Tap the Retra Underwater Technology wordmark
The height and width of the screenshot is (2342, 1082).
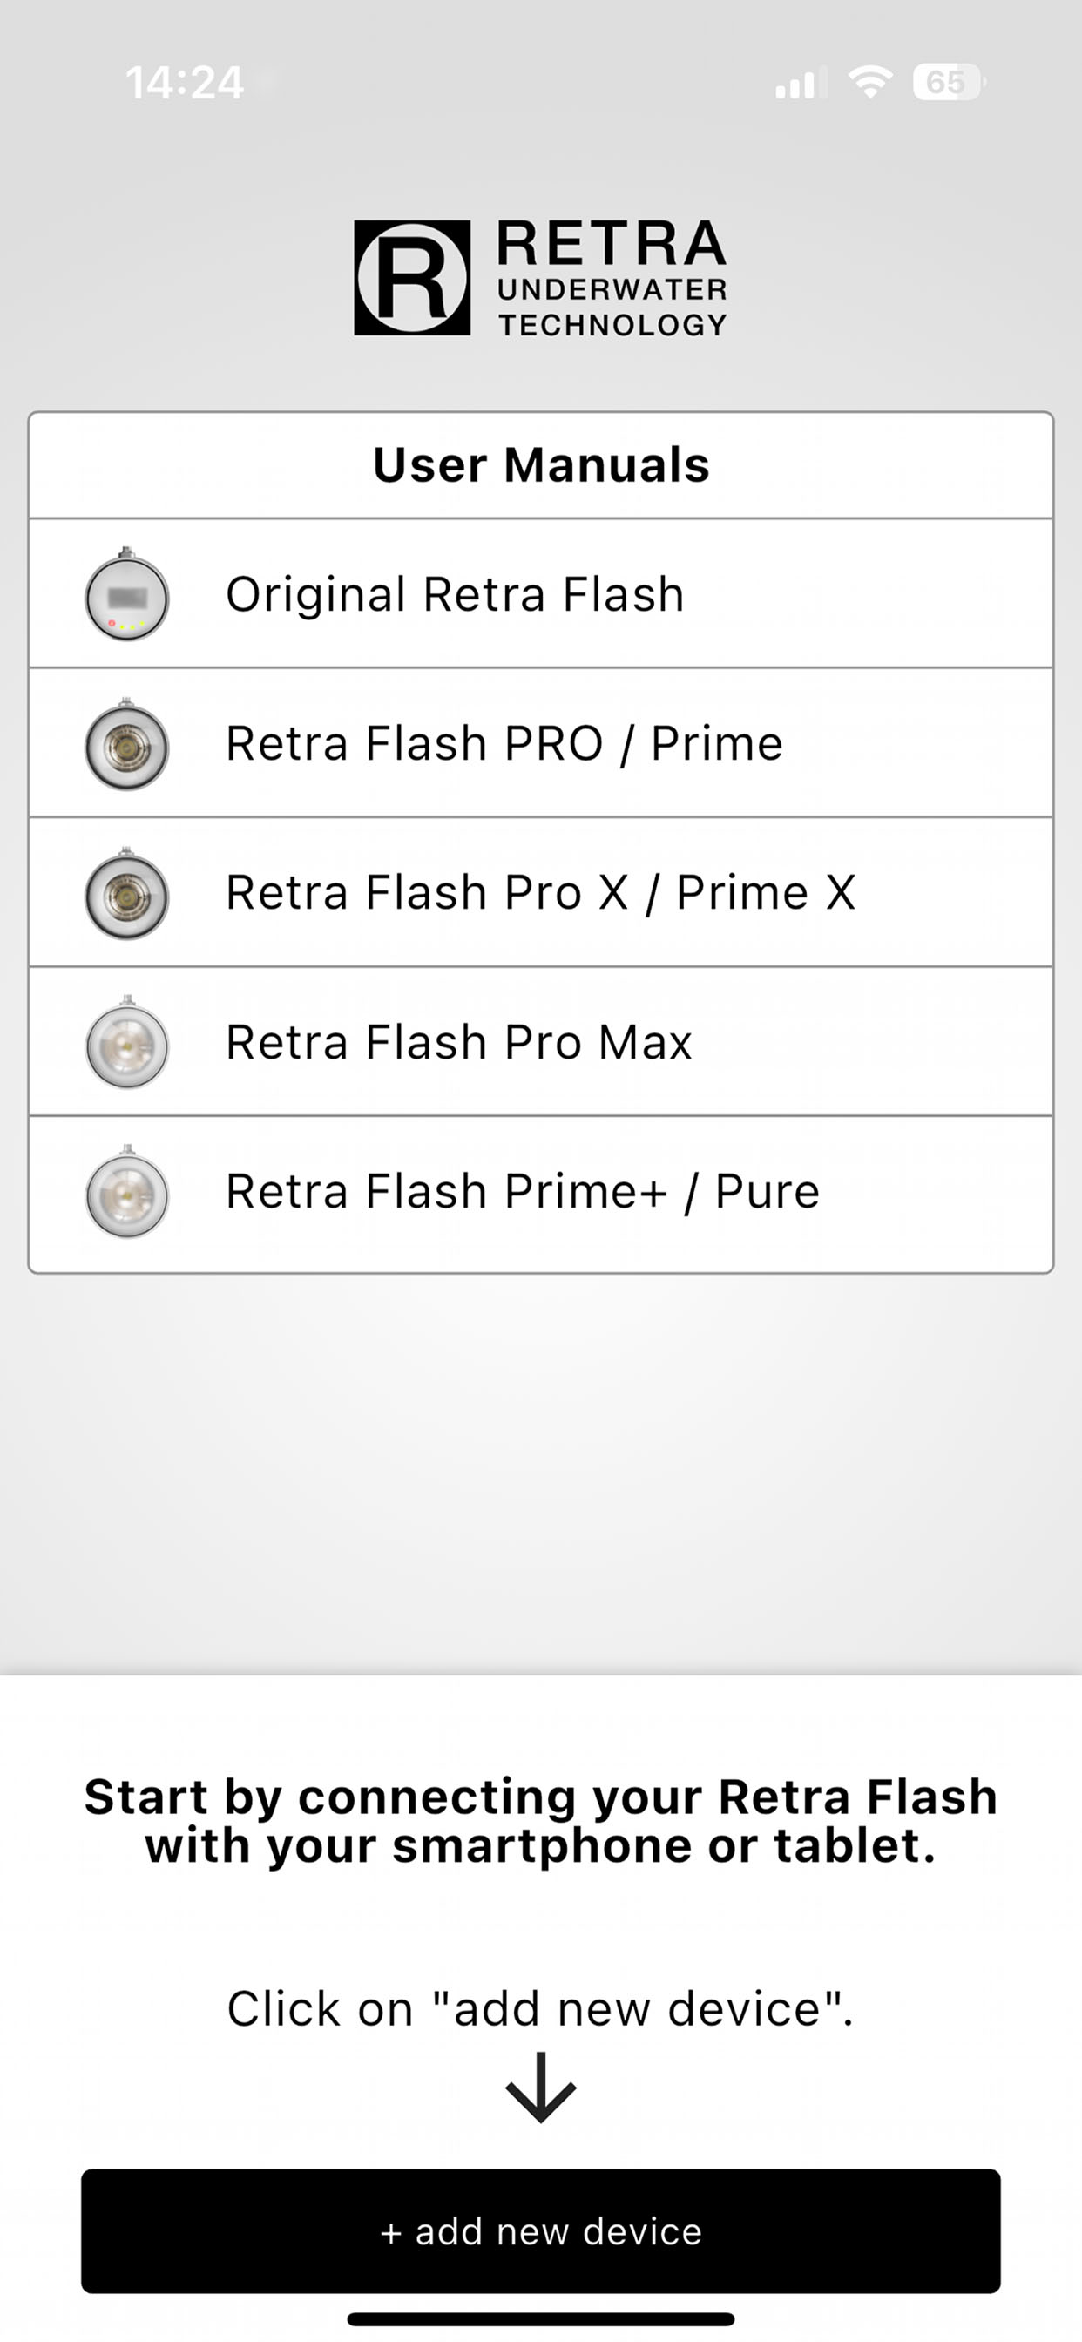(612, 278)
